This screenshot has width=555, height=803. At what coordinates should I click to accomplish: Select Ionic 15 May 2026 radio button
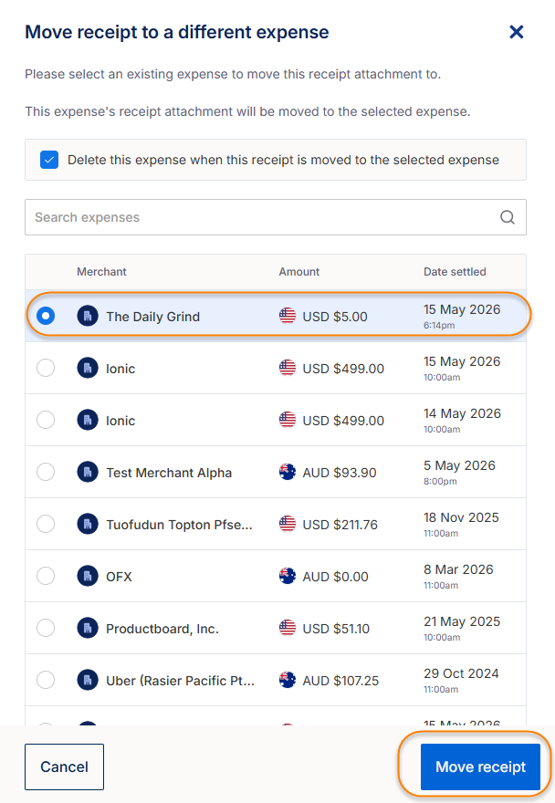tap(46, 368)
